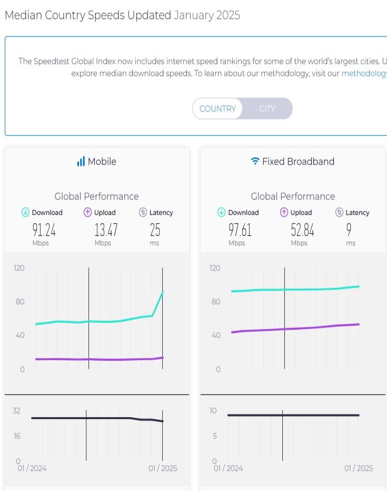Click the purple upload line in Fixed Broadband chart
Image resolution: width=387 pixels, height=491 pixels.
click(295, 329)
